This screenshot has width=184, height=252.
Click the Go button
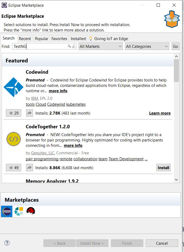(x=175, y=47)
